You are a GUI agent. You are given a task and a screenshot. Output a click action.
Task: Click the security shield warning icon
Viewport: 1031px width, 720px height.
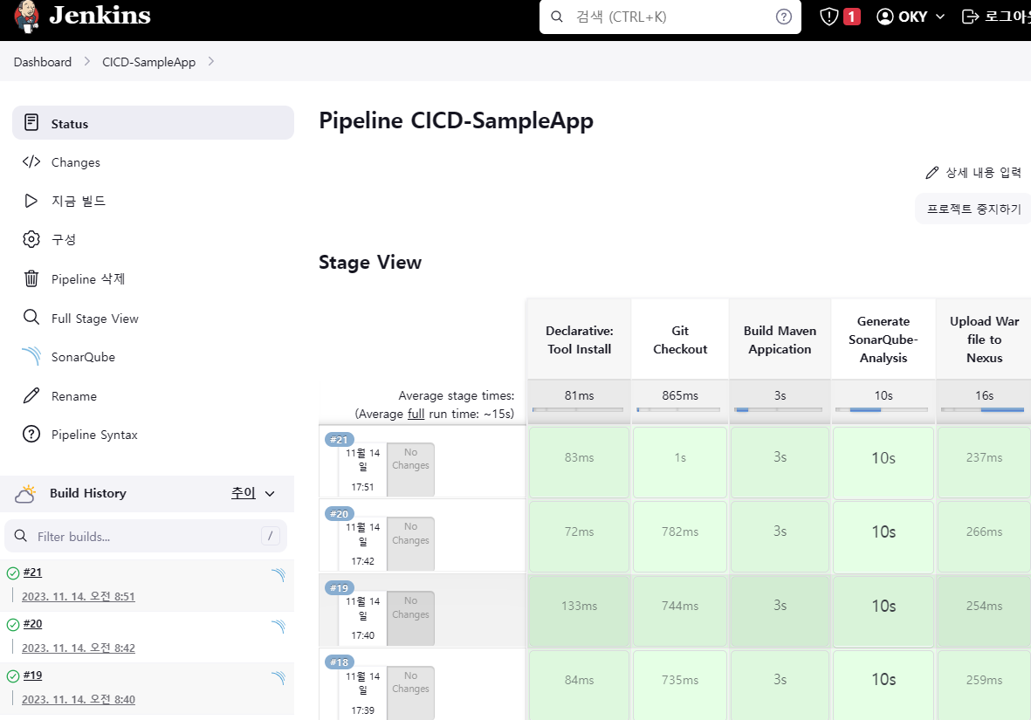tap(829, 17)
